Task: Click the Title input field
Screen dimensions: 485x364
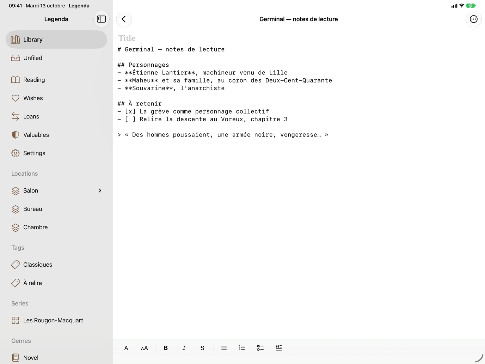Action: (x=299, y=38)
